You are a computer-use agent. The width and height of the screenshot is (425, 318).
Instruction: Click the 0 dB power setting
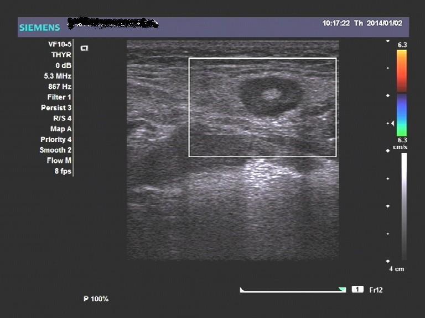click(x=63, y=65)
